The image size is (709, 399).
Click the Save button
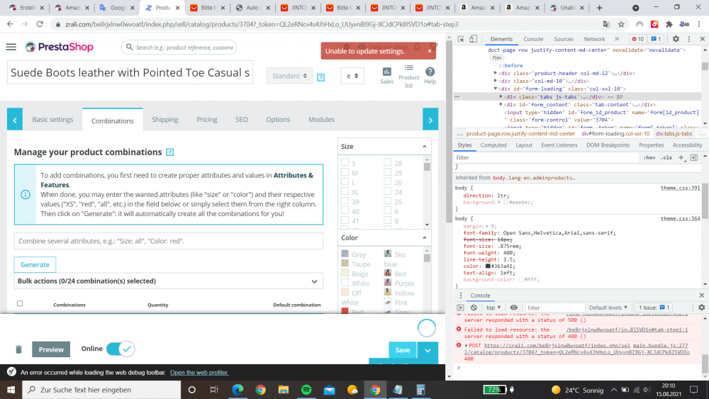tap(403, 350)
